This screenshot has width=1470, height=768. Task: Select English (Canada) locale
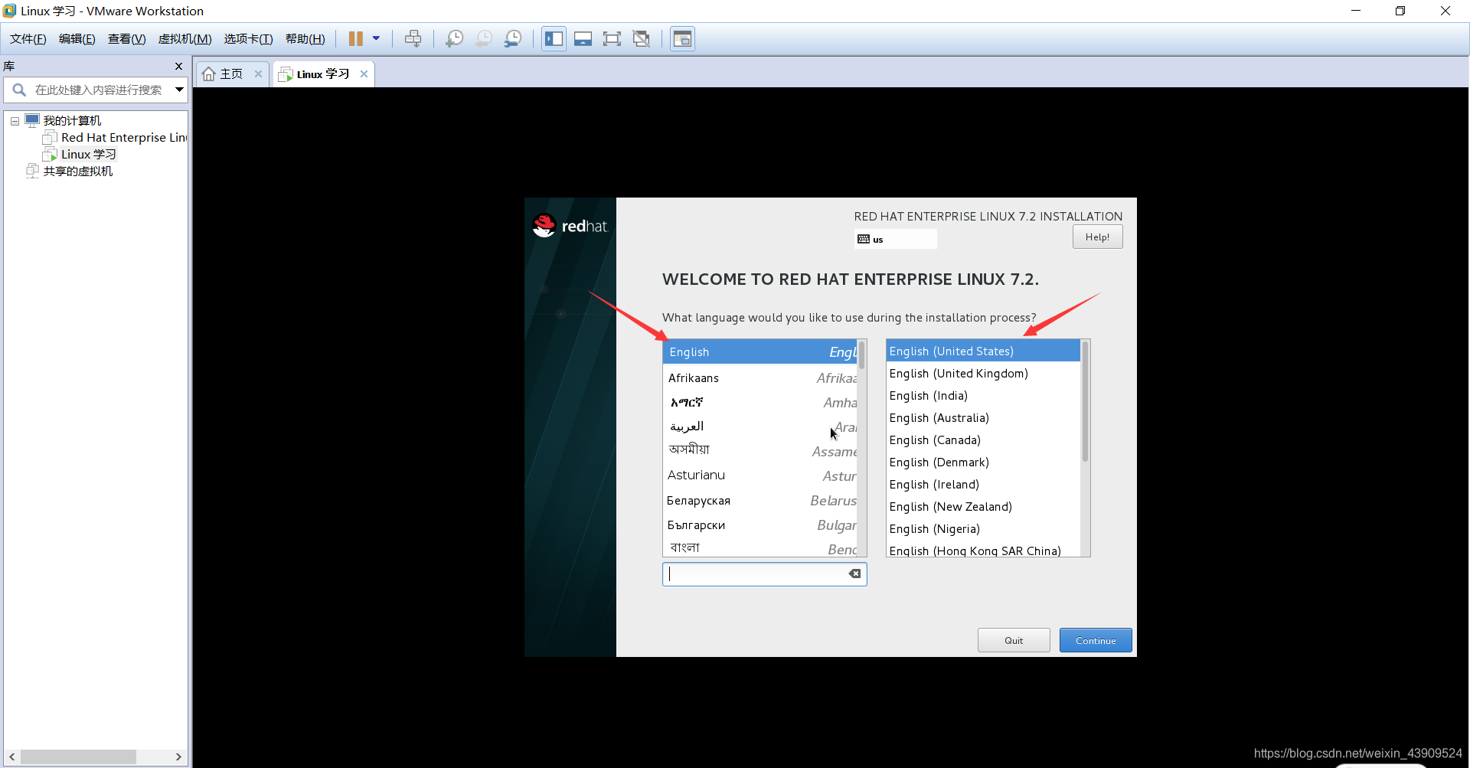point(983,440)
